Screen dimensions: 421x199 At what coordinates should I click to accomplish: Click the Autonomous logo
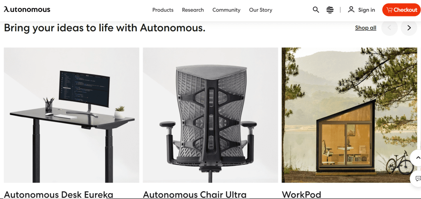[x=27, y=10]
